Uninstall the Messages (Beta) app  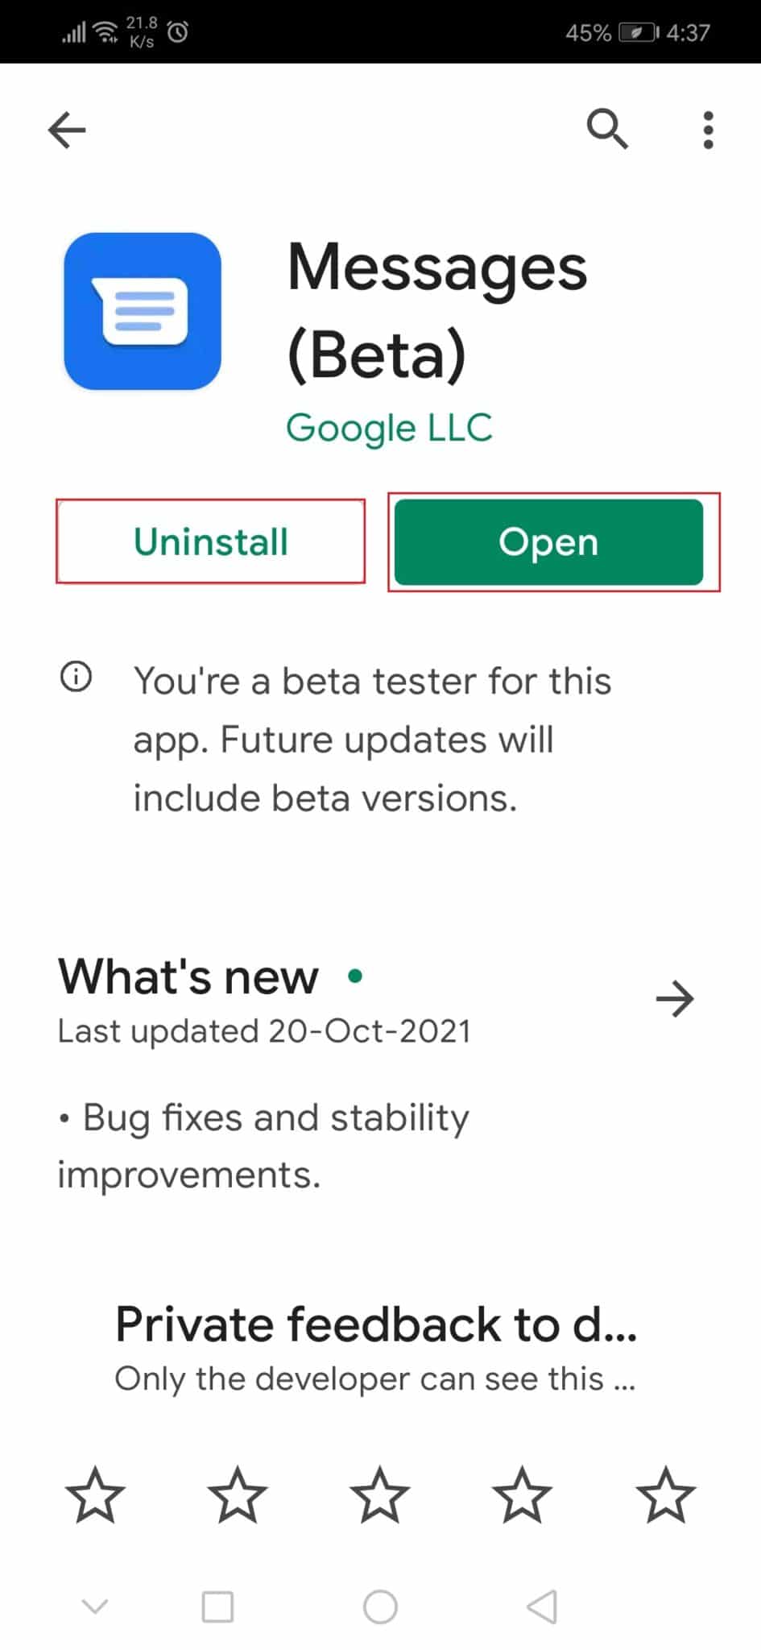point(211,541)
